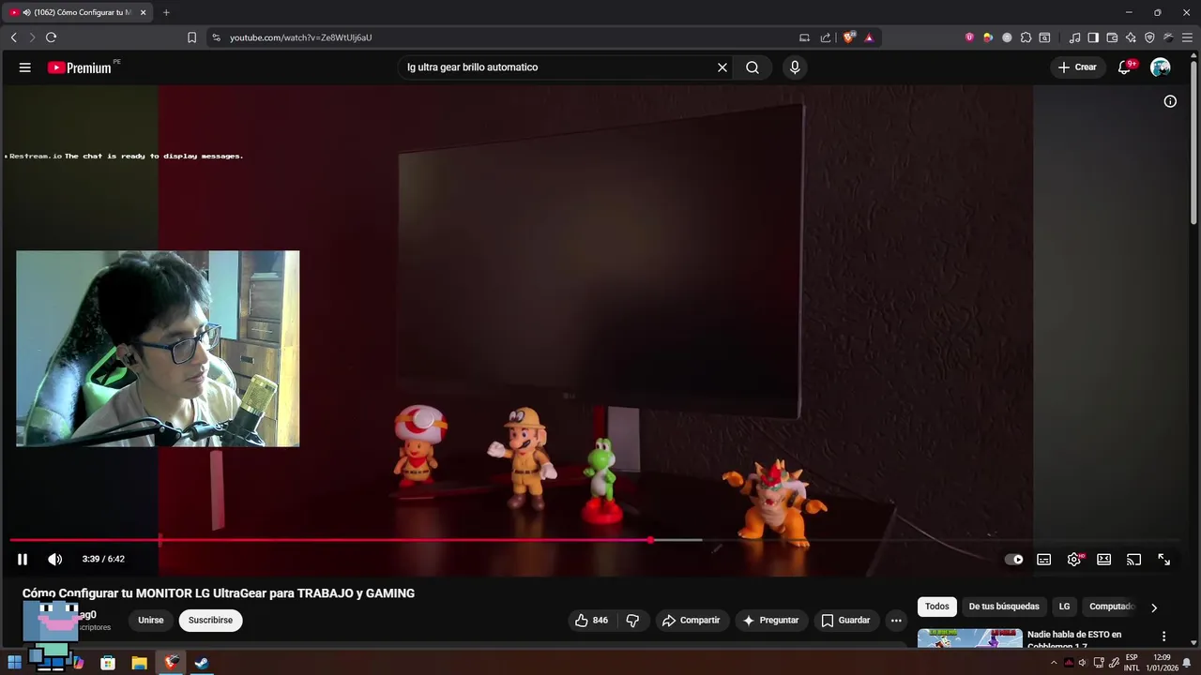Click the Preguntar button

point(770,621)
